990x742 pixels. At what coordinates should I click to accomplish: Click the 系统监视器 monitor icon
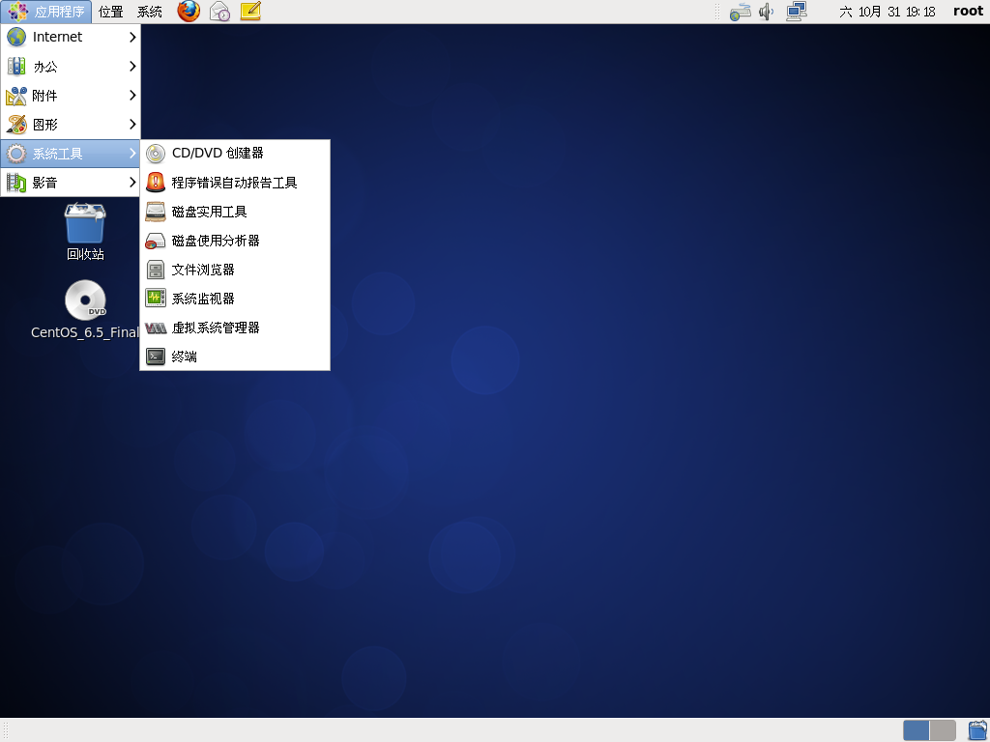point(156,299)
